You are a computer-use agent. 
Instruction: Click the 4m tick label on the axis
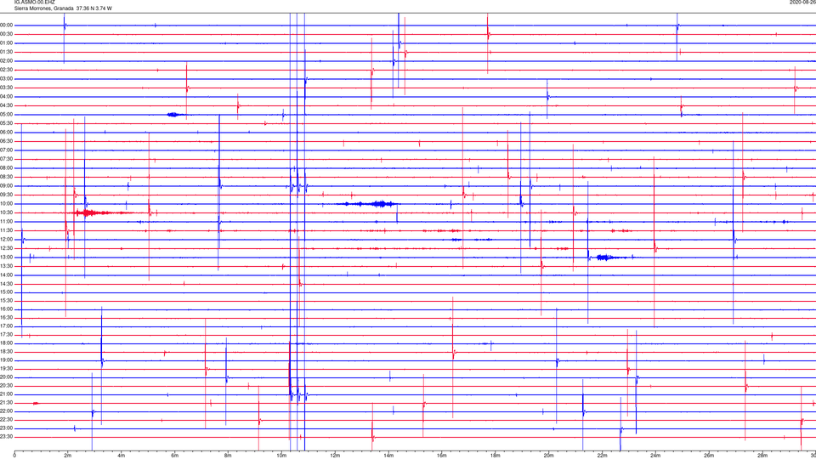click(122, 456)
